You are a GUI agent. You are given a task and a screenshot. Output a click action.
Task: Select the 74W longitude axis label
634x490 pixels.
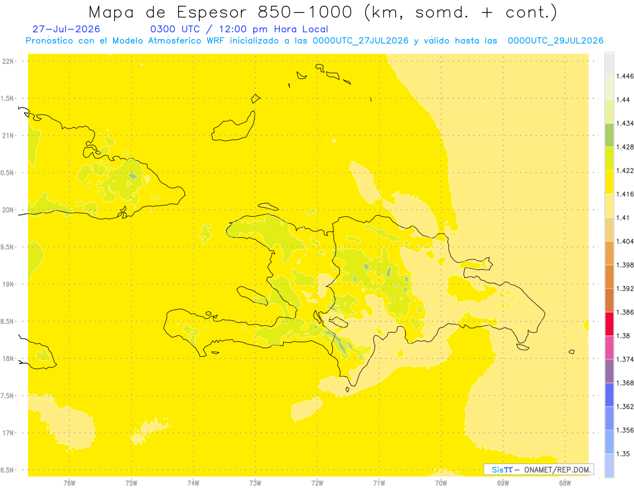(193, 483)
